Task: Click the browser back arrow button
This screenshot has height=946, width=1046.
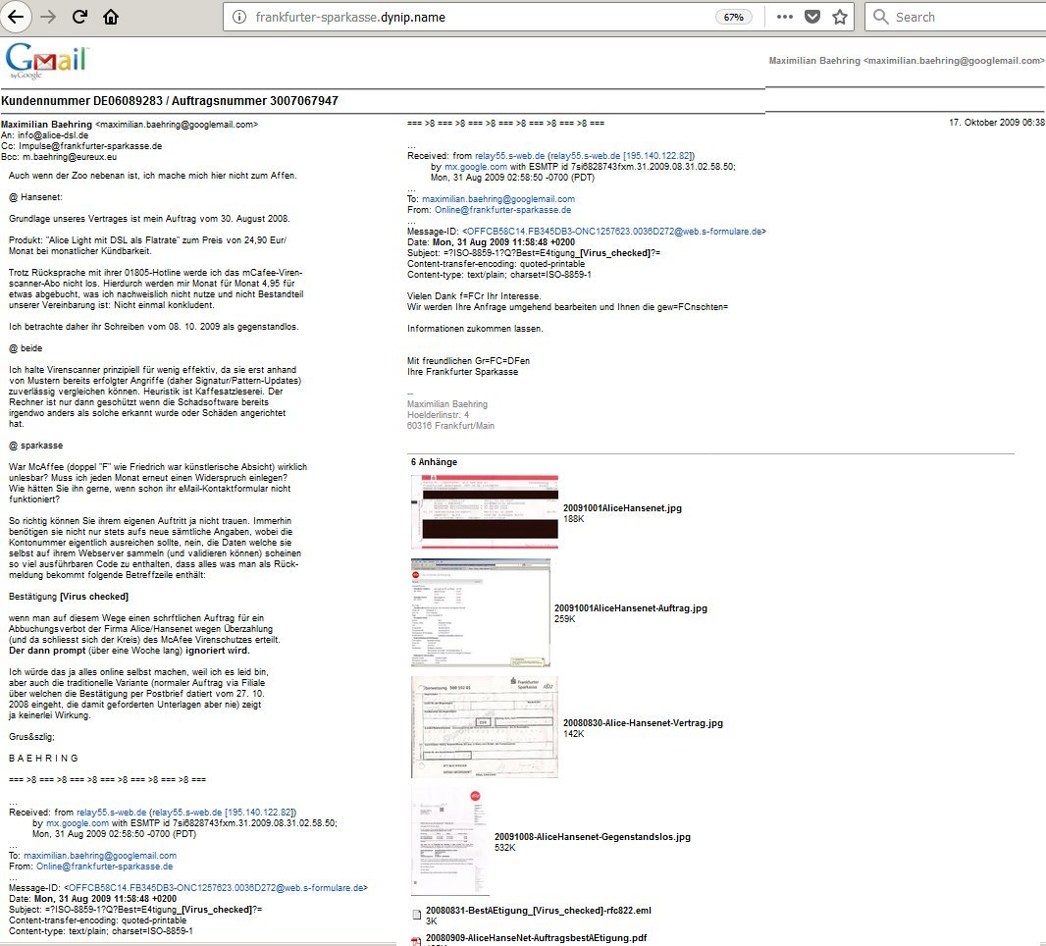Action: click(18, 17)
